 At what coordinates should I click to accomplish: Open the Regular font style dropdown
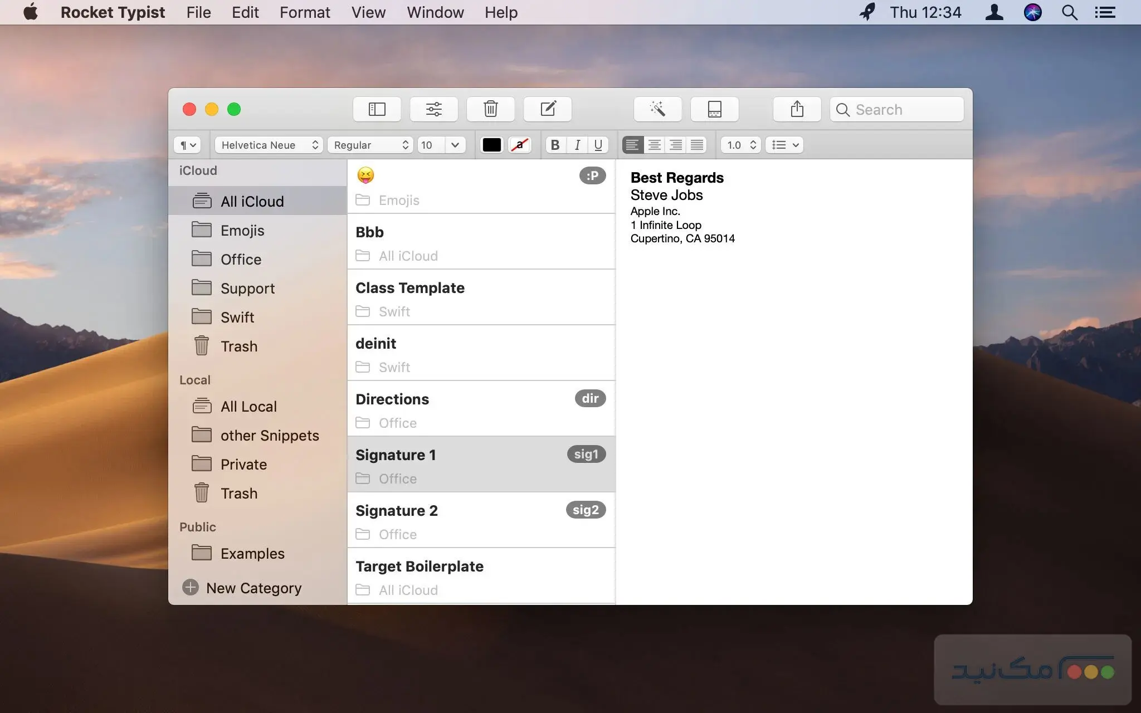(370, 145)
